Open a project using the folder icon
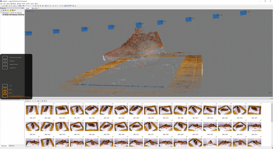Screen dimensions: 273x149 (4, 6)
